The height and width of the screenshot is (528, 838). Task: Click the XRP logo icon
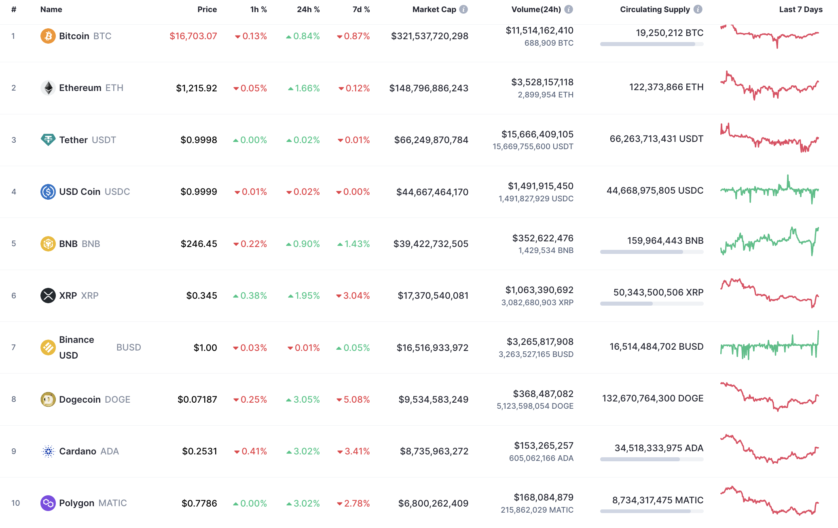pos(48,296)
